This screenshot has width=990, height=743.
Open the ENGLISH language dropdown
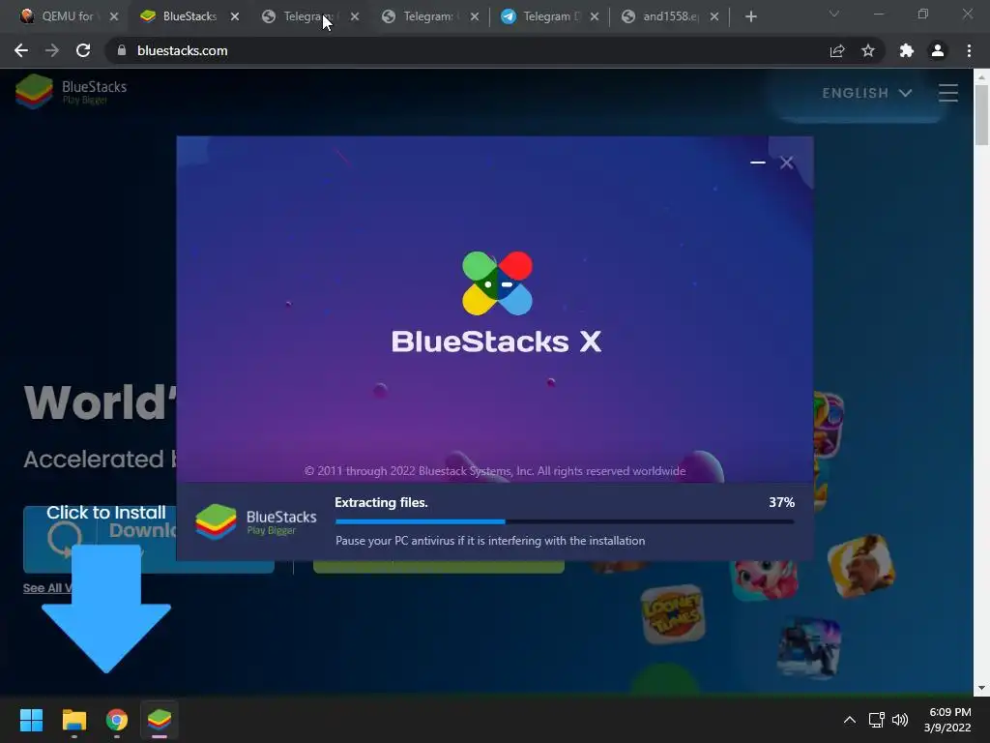867,93
